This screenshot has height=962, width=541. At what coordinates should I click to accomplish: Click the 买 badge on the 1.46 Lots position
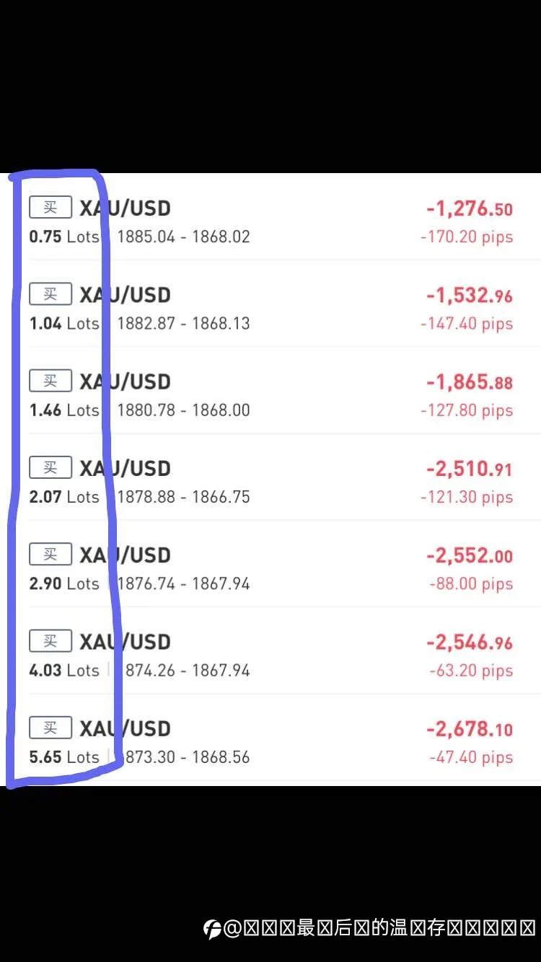(x=50, y=381)
